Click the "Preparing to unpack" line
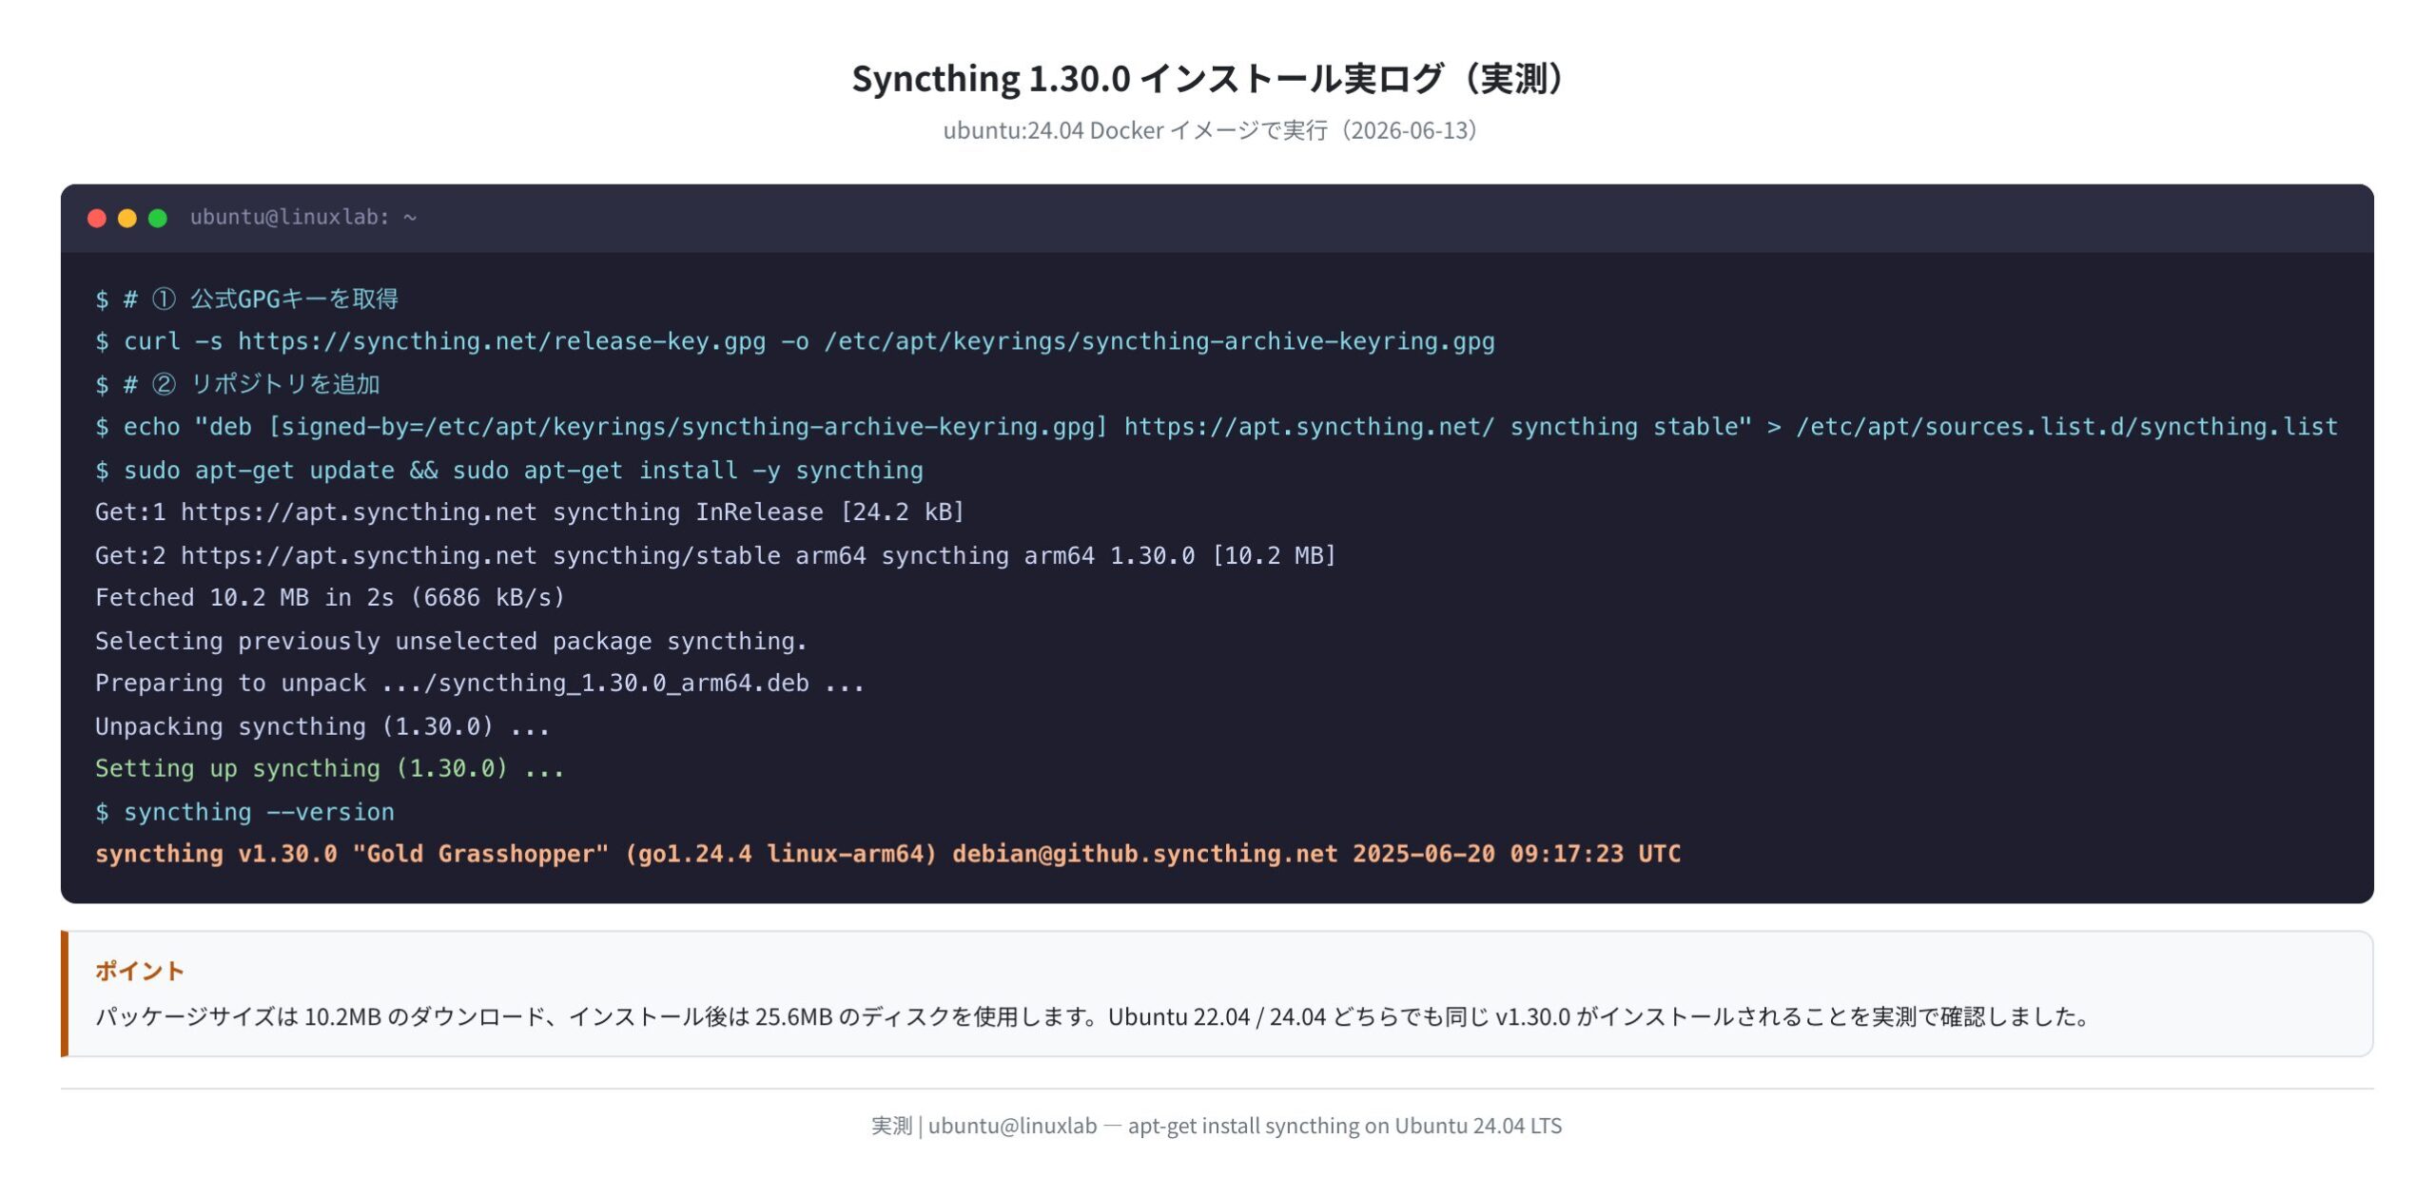The width and height of the screenshot is (2435, 1177). [479, 684]
